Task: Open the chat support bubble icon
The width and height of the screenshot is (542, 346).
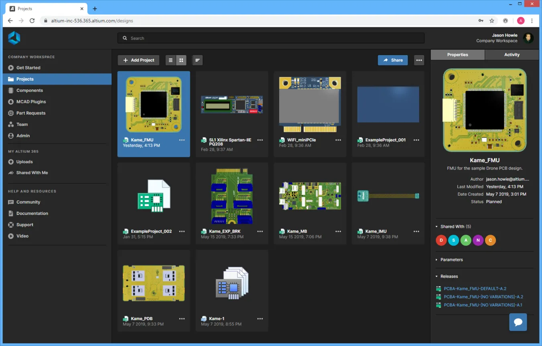Action: pos(518,322)
